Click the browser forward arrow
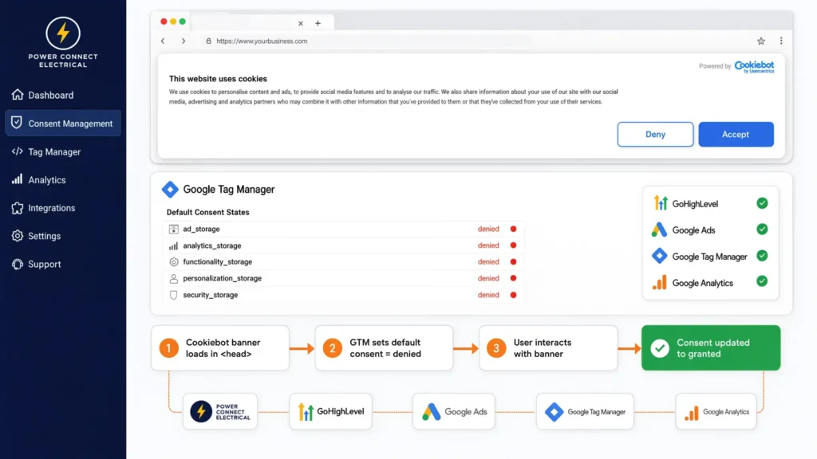817x459 pixels. point(184,41)
